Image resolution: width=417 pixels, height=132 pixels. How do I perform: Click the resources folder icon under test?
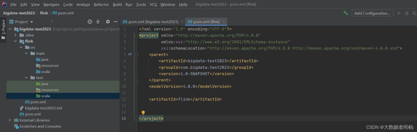tap(38, 90)
